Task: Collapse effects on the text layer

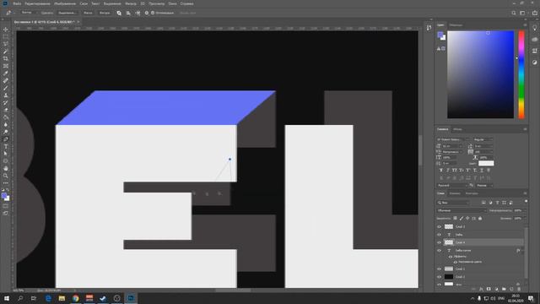Action: click(x=523, y=251)
